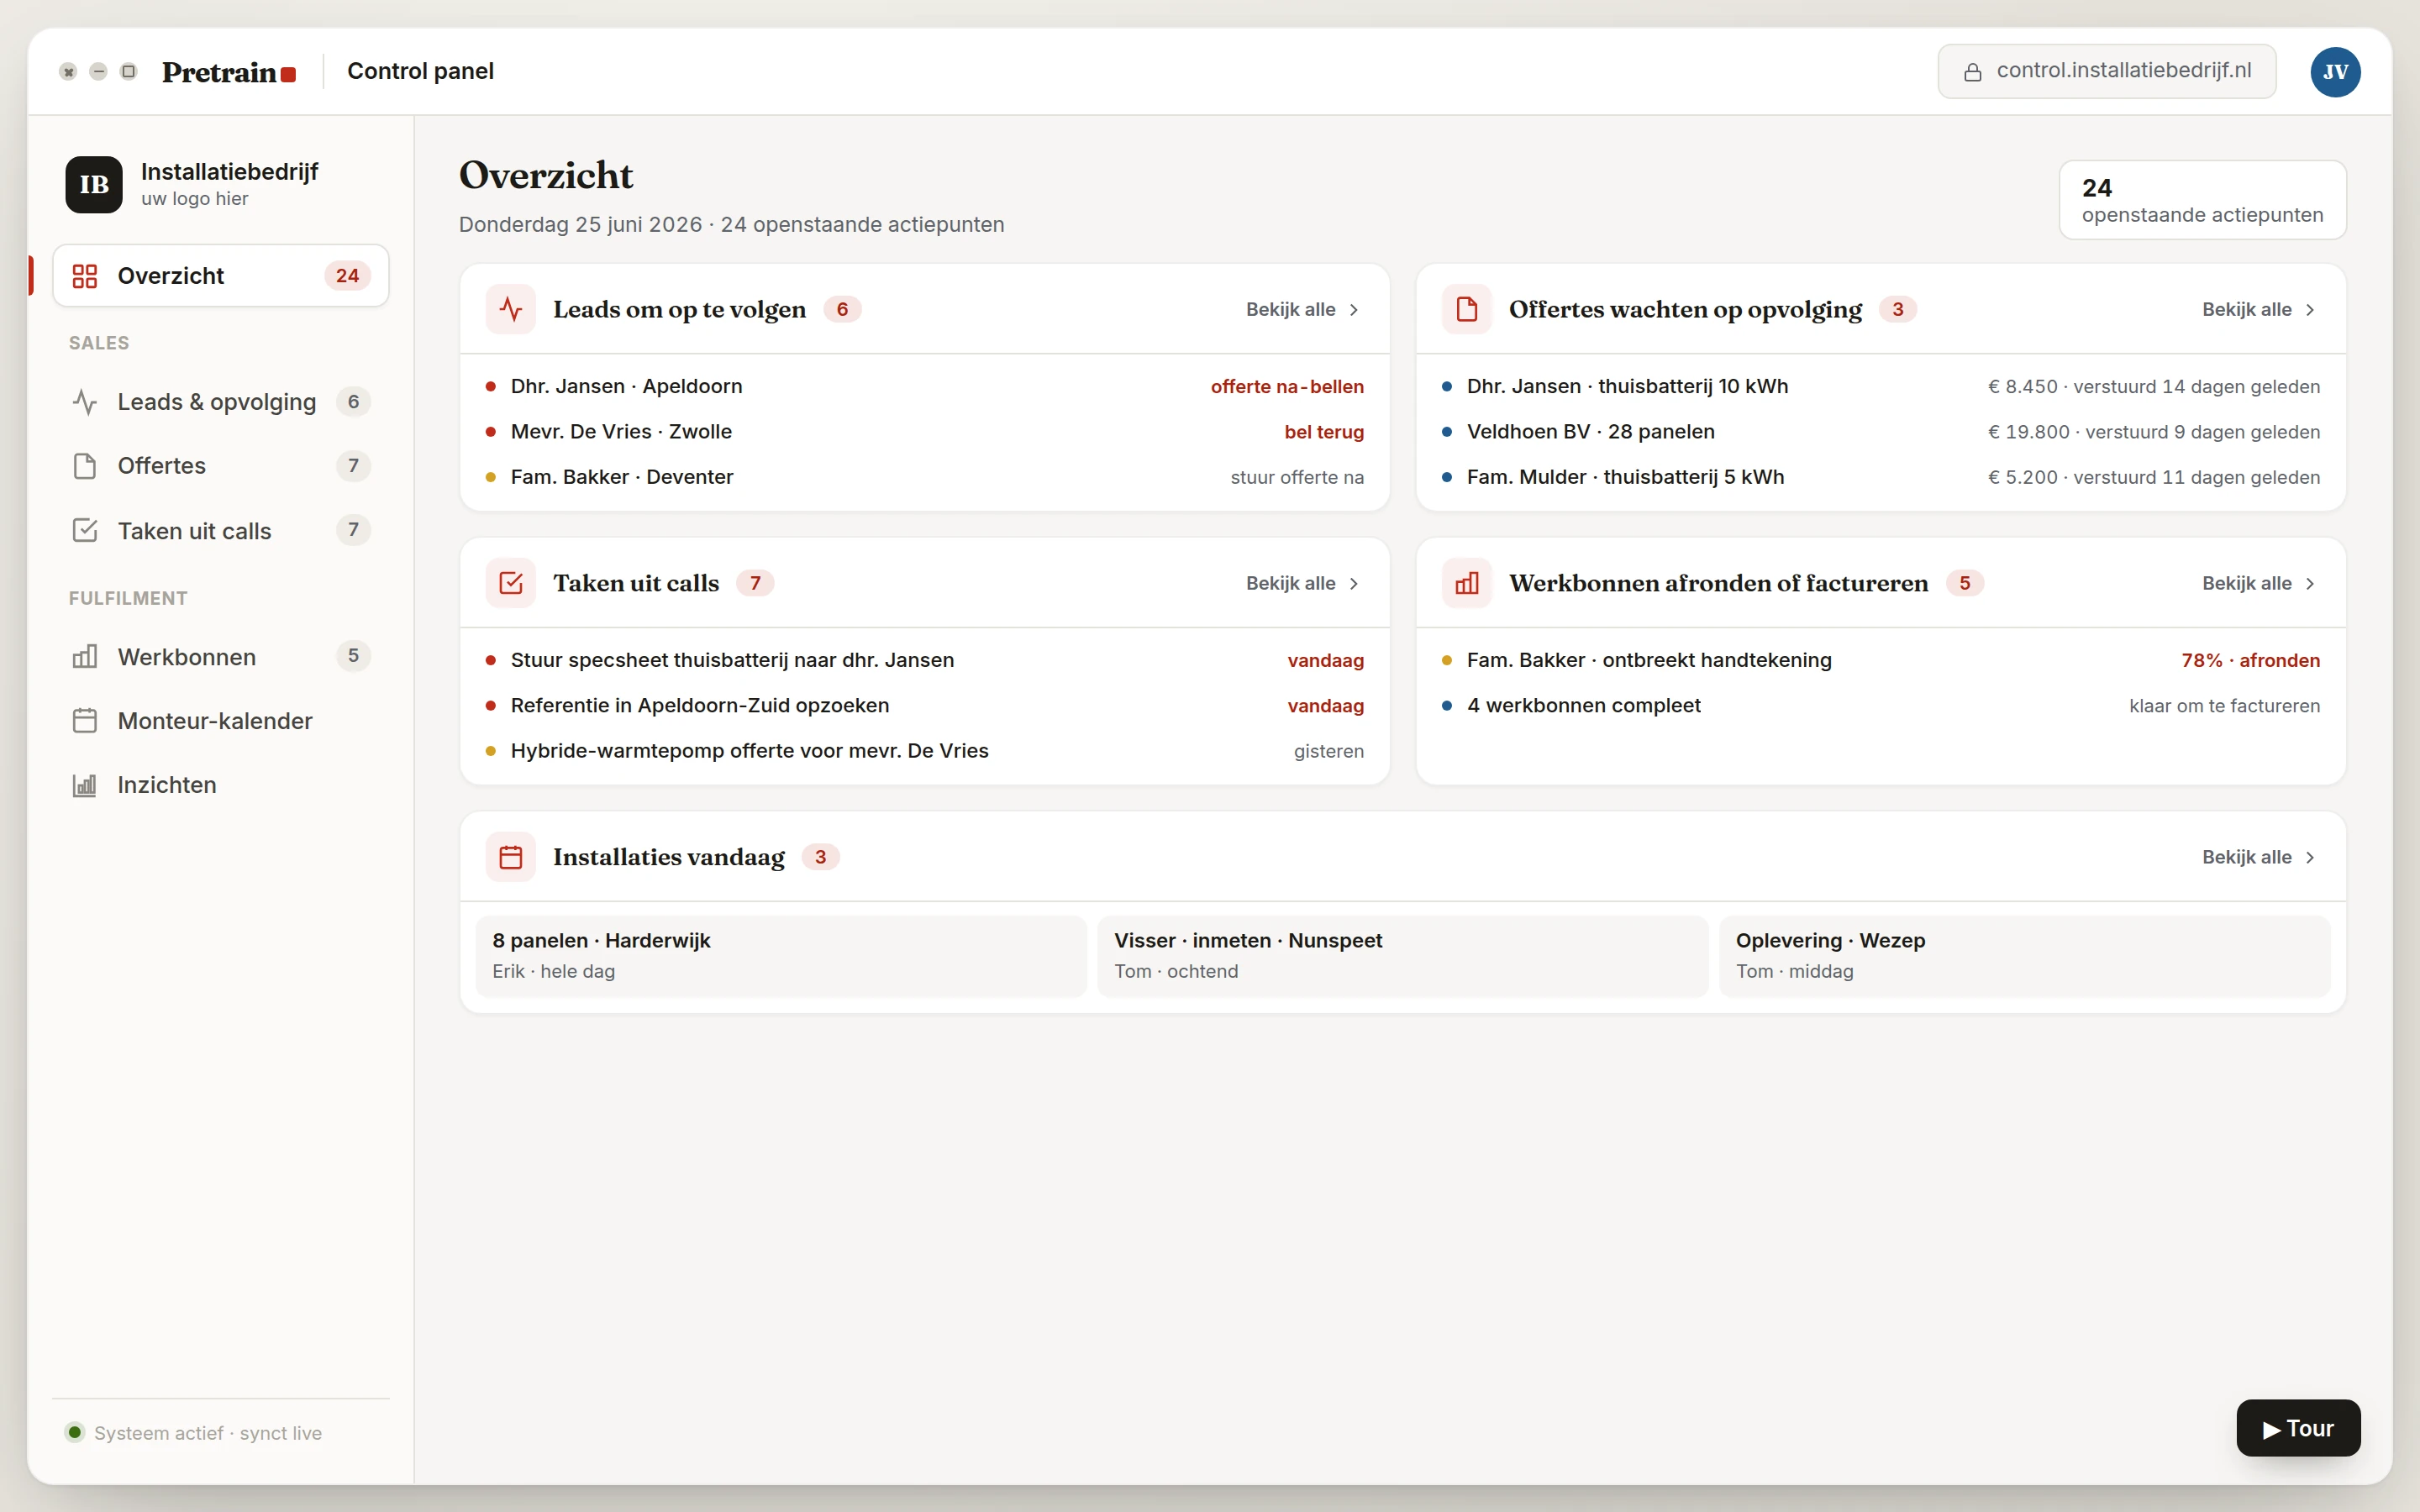Click the Monteur-kalender calendar icon
Screen dimensions: 2420x1512
(x=85, y=720)
